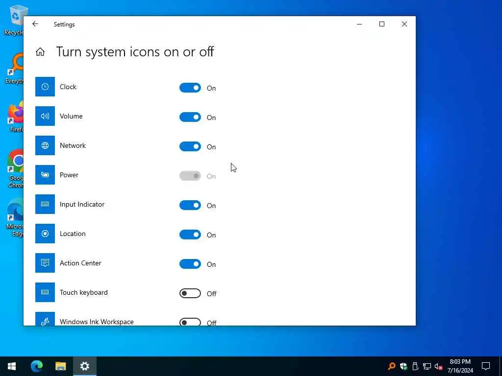502x376 pixels.
Task: Click the 'Power' label text
Action: point(69,175)
